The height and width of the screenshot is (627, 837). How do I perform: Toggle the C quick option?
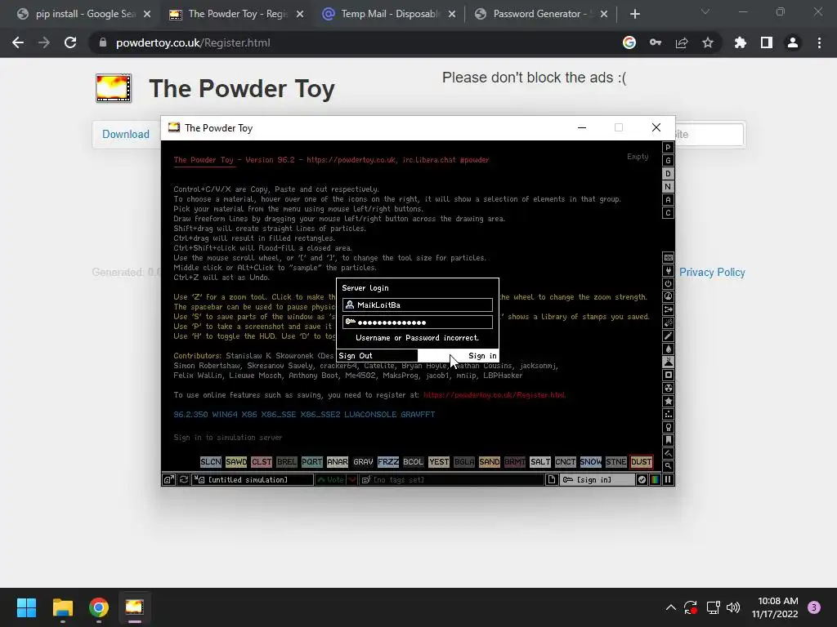(x=668, y=213)
